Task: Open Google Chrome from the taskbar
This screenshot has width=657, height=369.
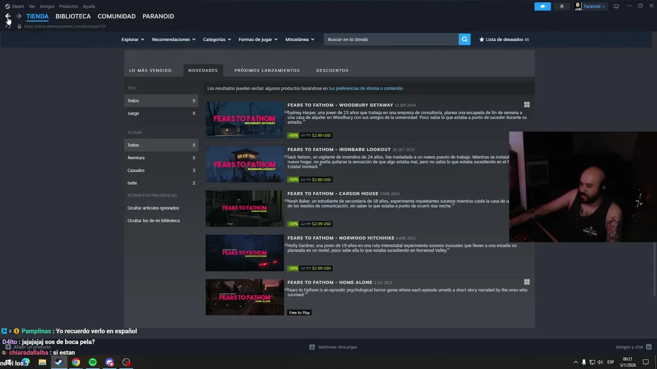Action: tap(76, 362)
